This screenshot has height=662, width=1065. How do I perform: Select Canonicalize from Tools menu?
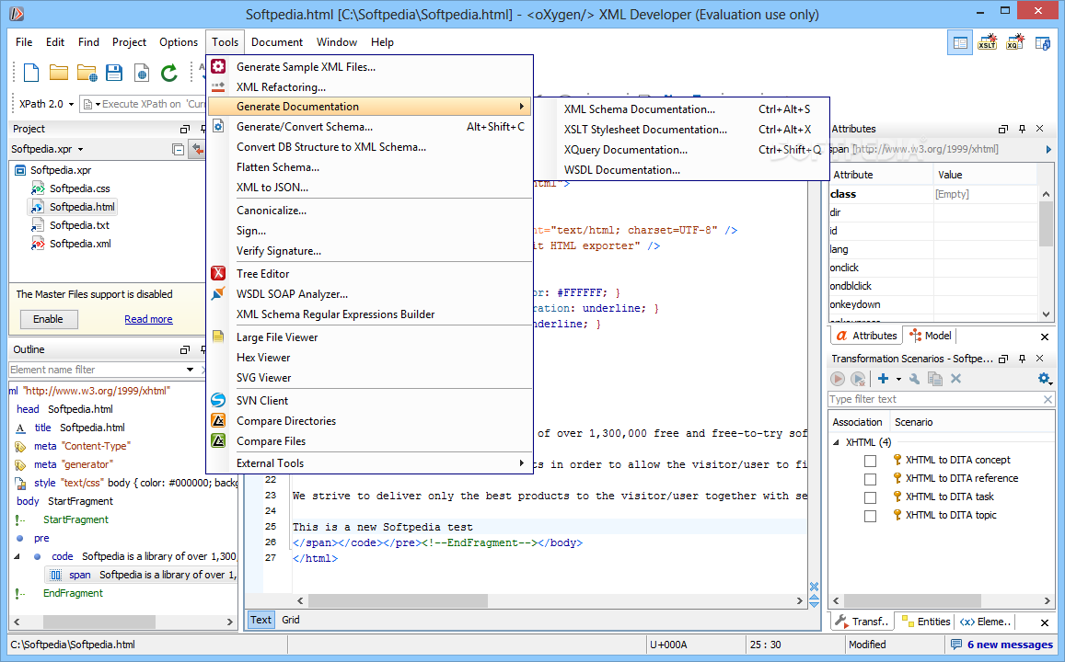pyautogui.click(x=370, y=211)
